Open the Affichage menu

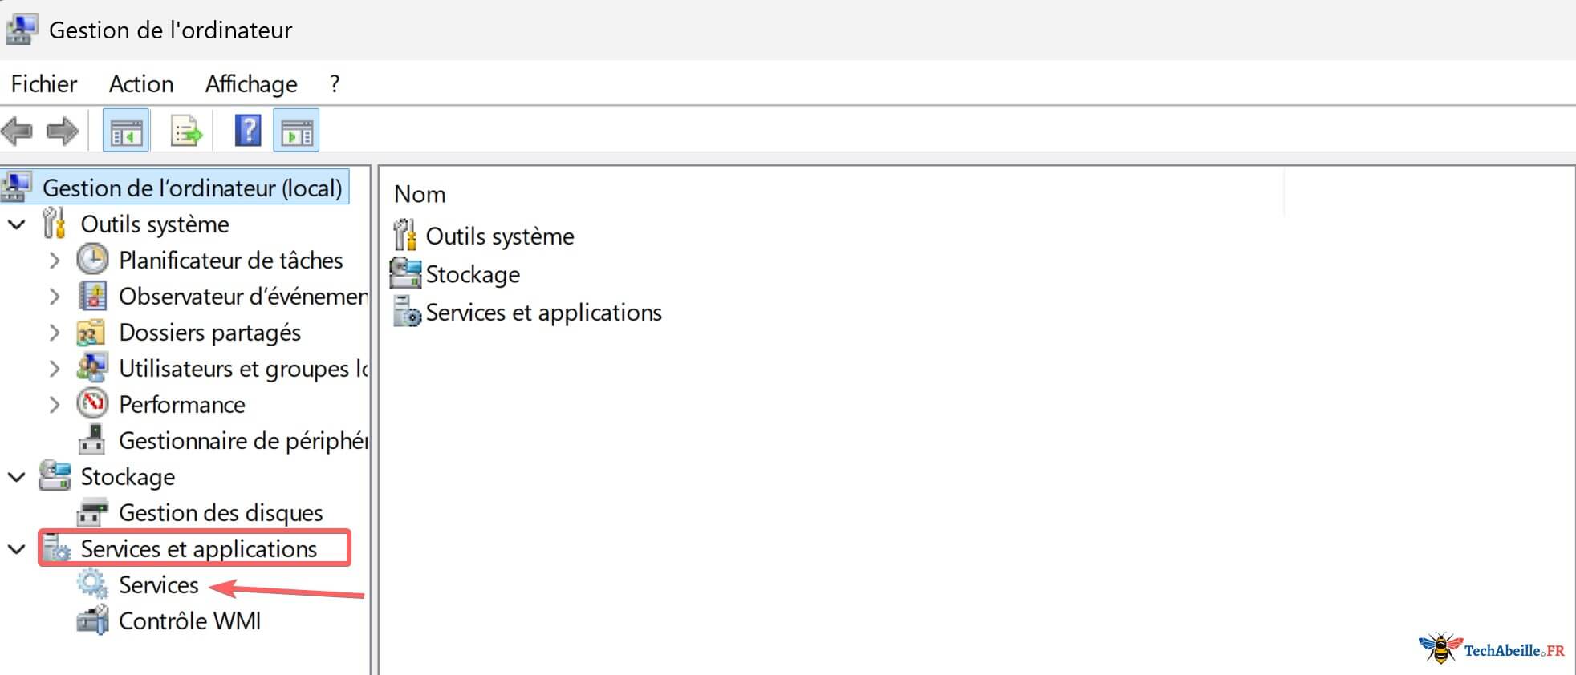click(251, 83)
